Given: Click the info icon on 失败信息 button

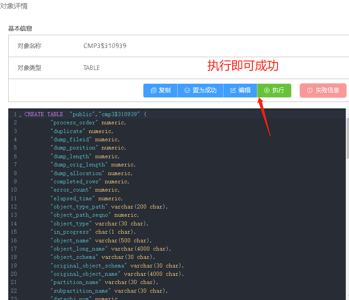Looking at the screenshot, I should tap(310, 91).
